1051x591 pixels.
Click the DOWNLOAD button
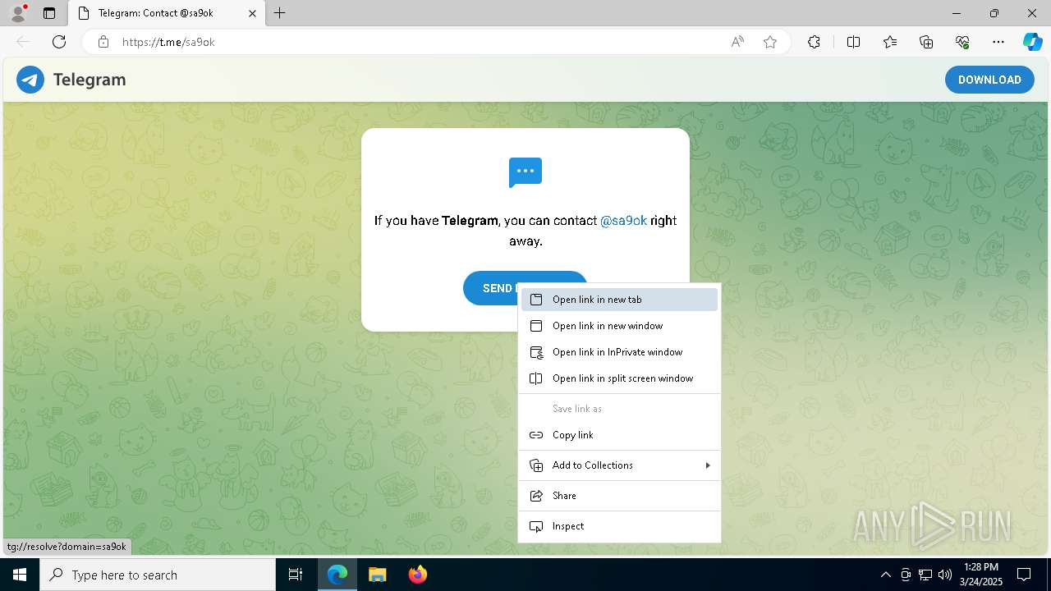tap(989, 80)
